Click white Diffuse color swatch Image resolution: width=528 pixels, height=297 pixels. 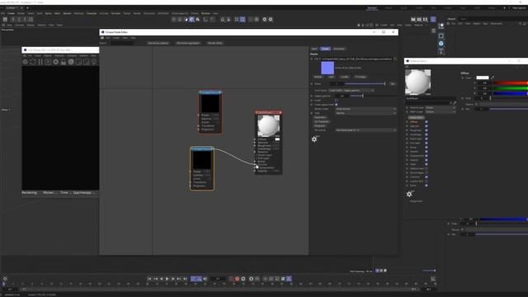[482, 78]
